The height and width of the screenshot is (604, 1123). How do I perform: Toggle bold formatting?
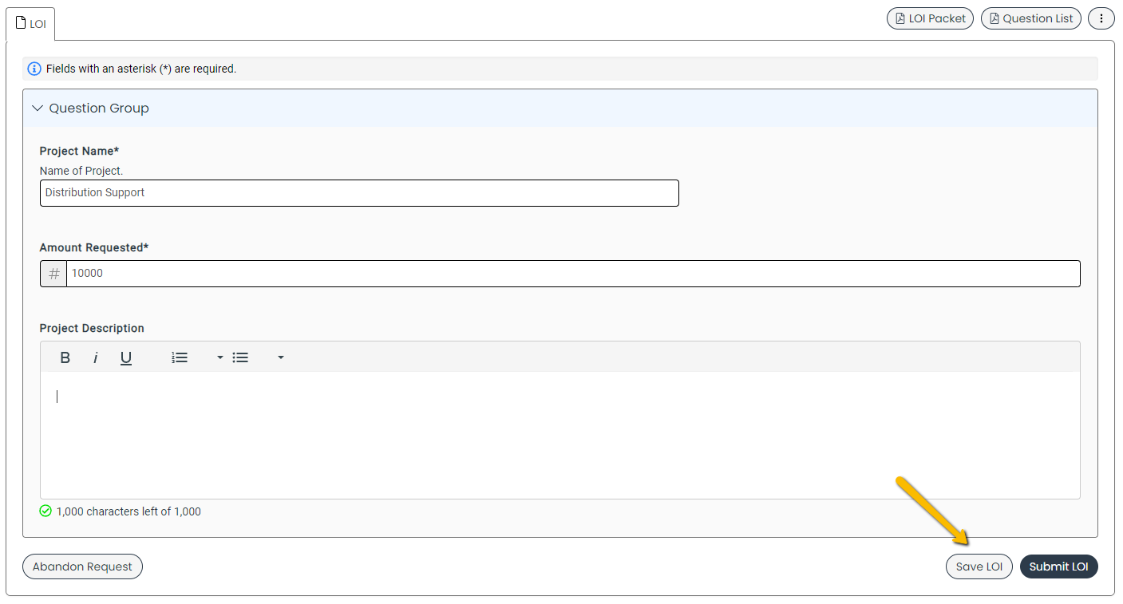[65, 357]
